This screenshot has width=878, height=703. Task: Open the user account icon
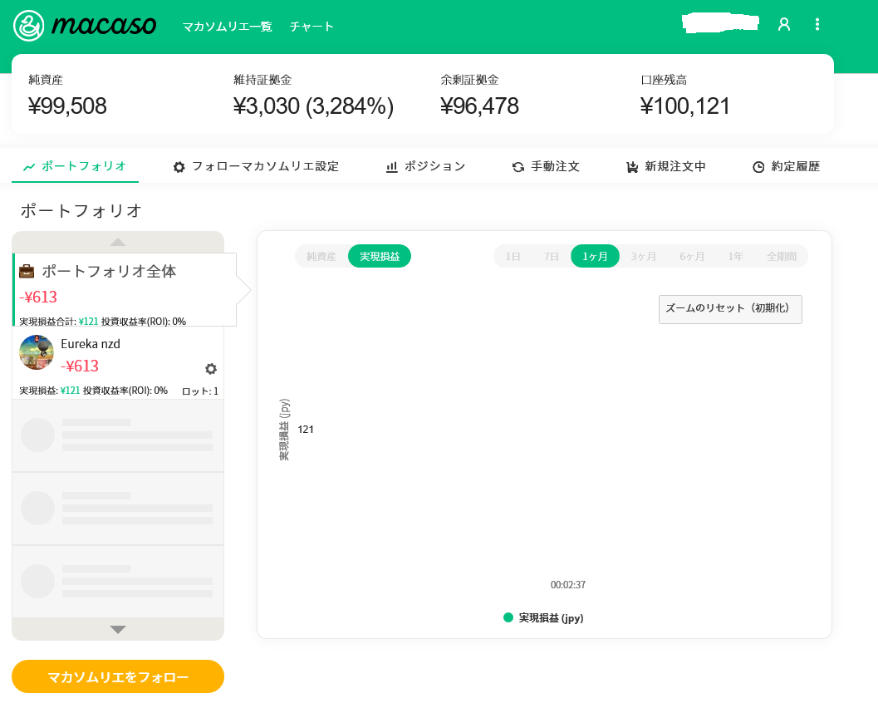pos(783,25)
